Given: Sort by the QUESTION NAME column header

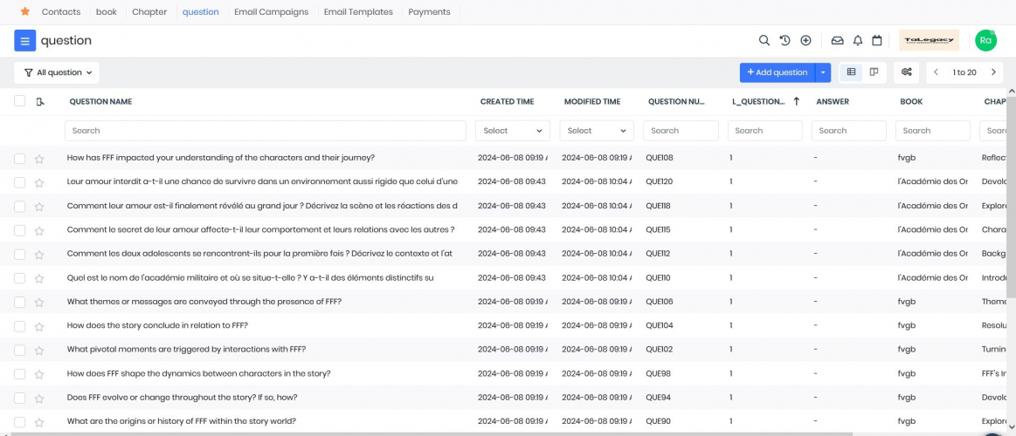Looking at the screenshot, I should tap(100, 101).
